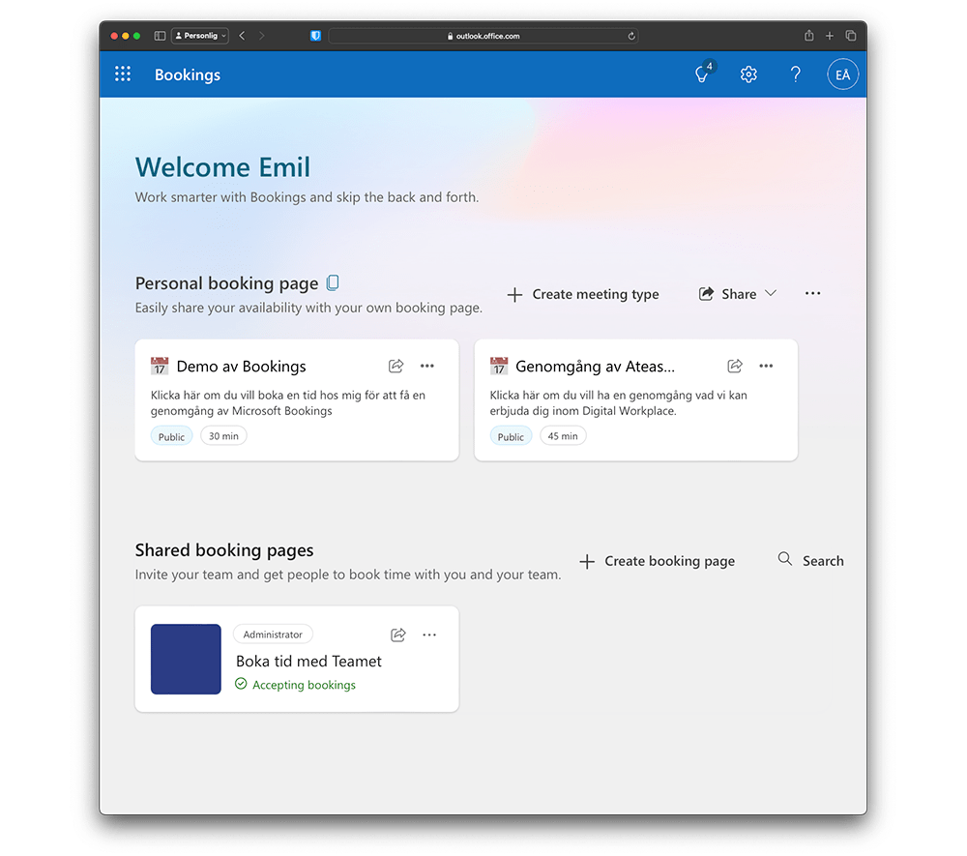Share the Demo av Bookings meeting type
The image size is (967, 856).
pos(396,366)
